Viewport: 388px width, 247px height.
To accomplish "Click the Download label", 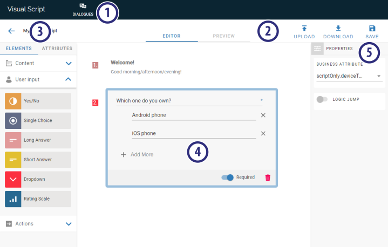I will pyautogui.click(x=338, y=37).
